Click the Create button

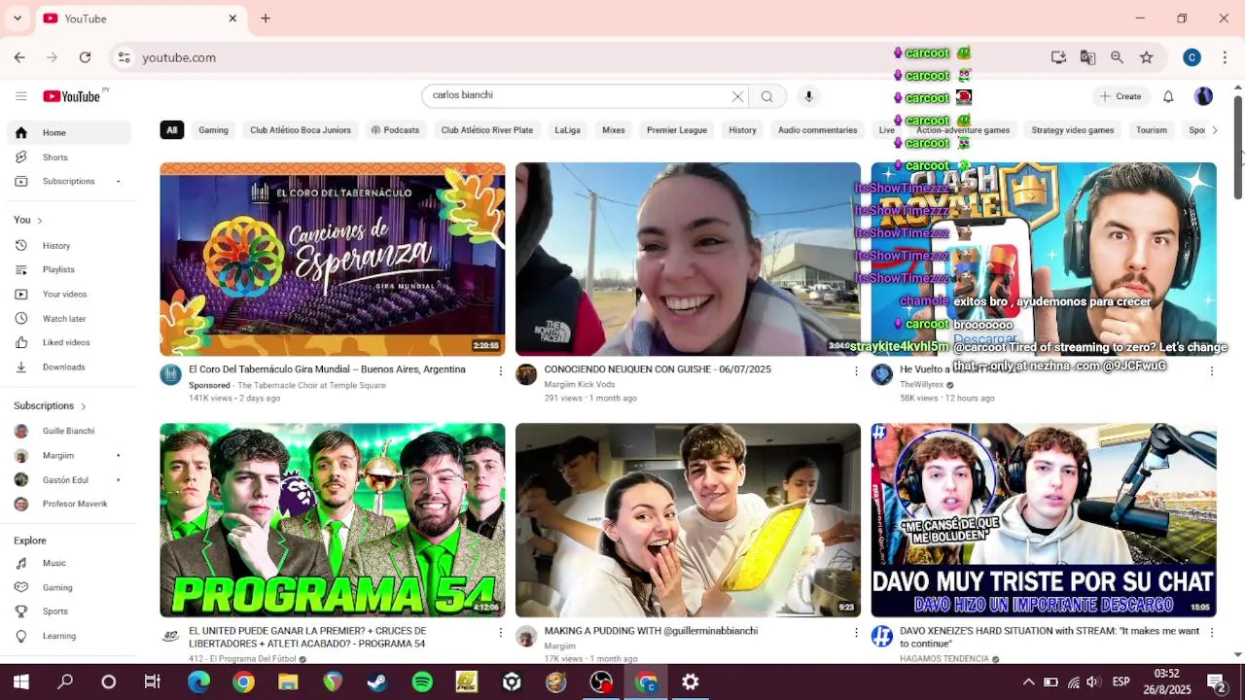coord(1120,96)
